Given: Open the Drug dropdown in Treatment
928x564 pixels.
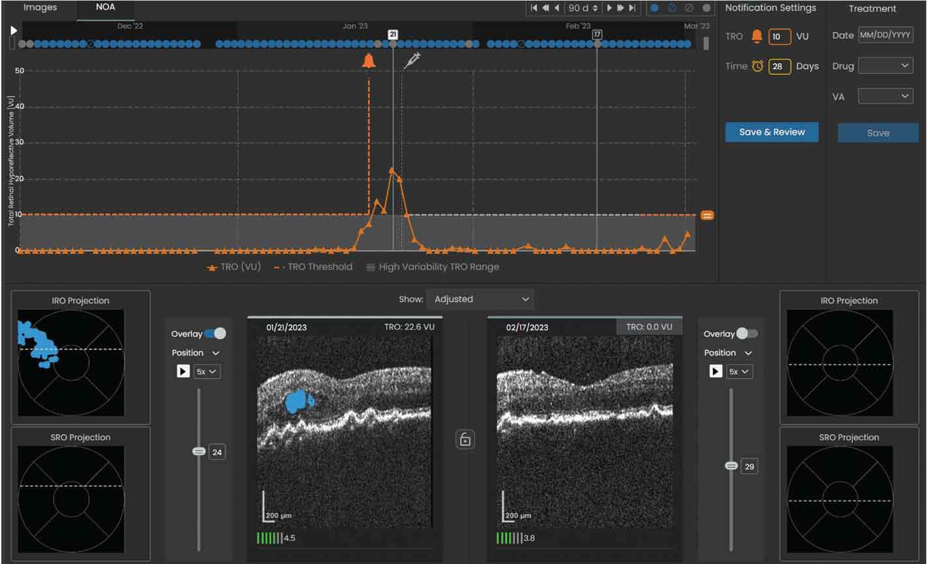Looking at the screenshot, I should pyautogui.click(x=885, y=66).
